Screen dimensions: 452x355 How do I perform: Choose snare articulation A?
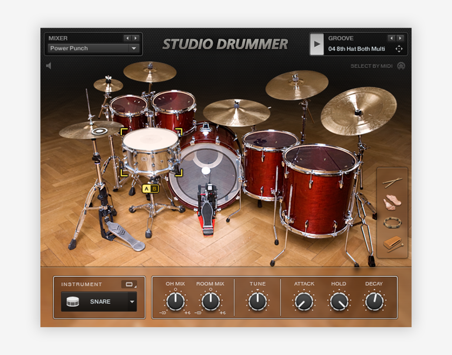click(146, 189)
